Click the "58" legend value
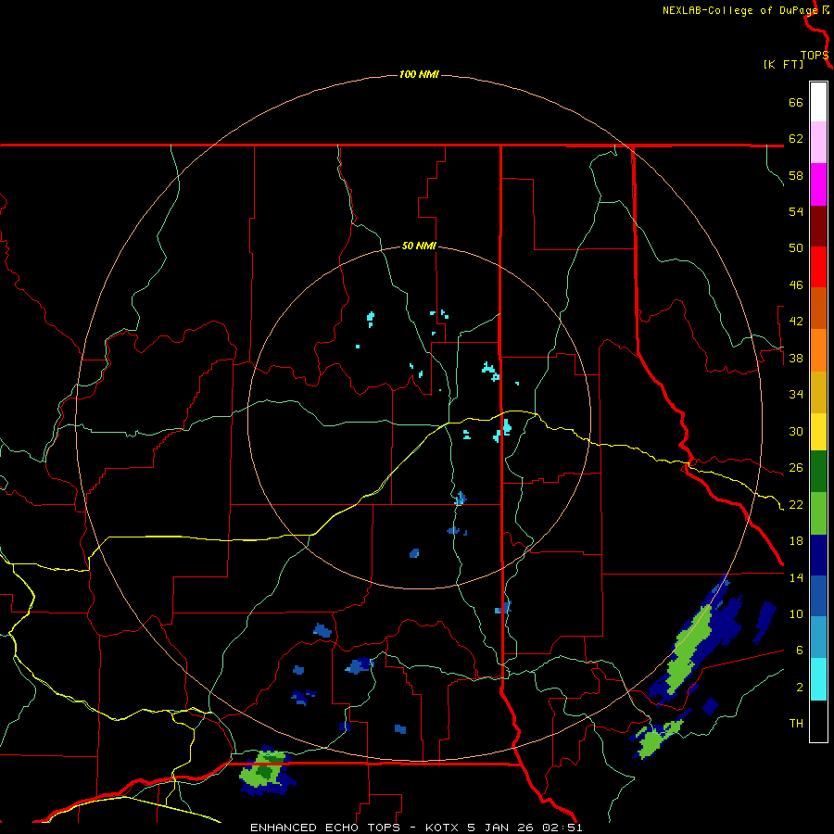Screen dimensions: 834x834 796,175
